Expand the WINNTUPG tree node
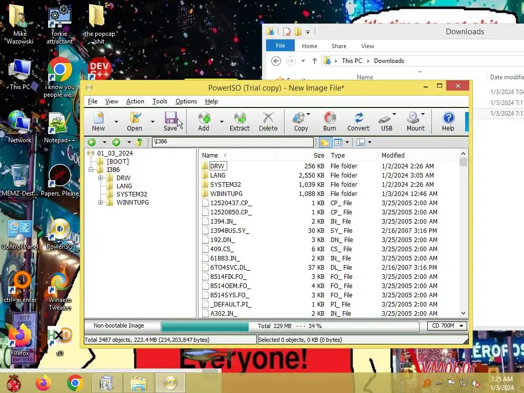This screenshot has height=393, width=524. click(101, 203)
